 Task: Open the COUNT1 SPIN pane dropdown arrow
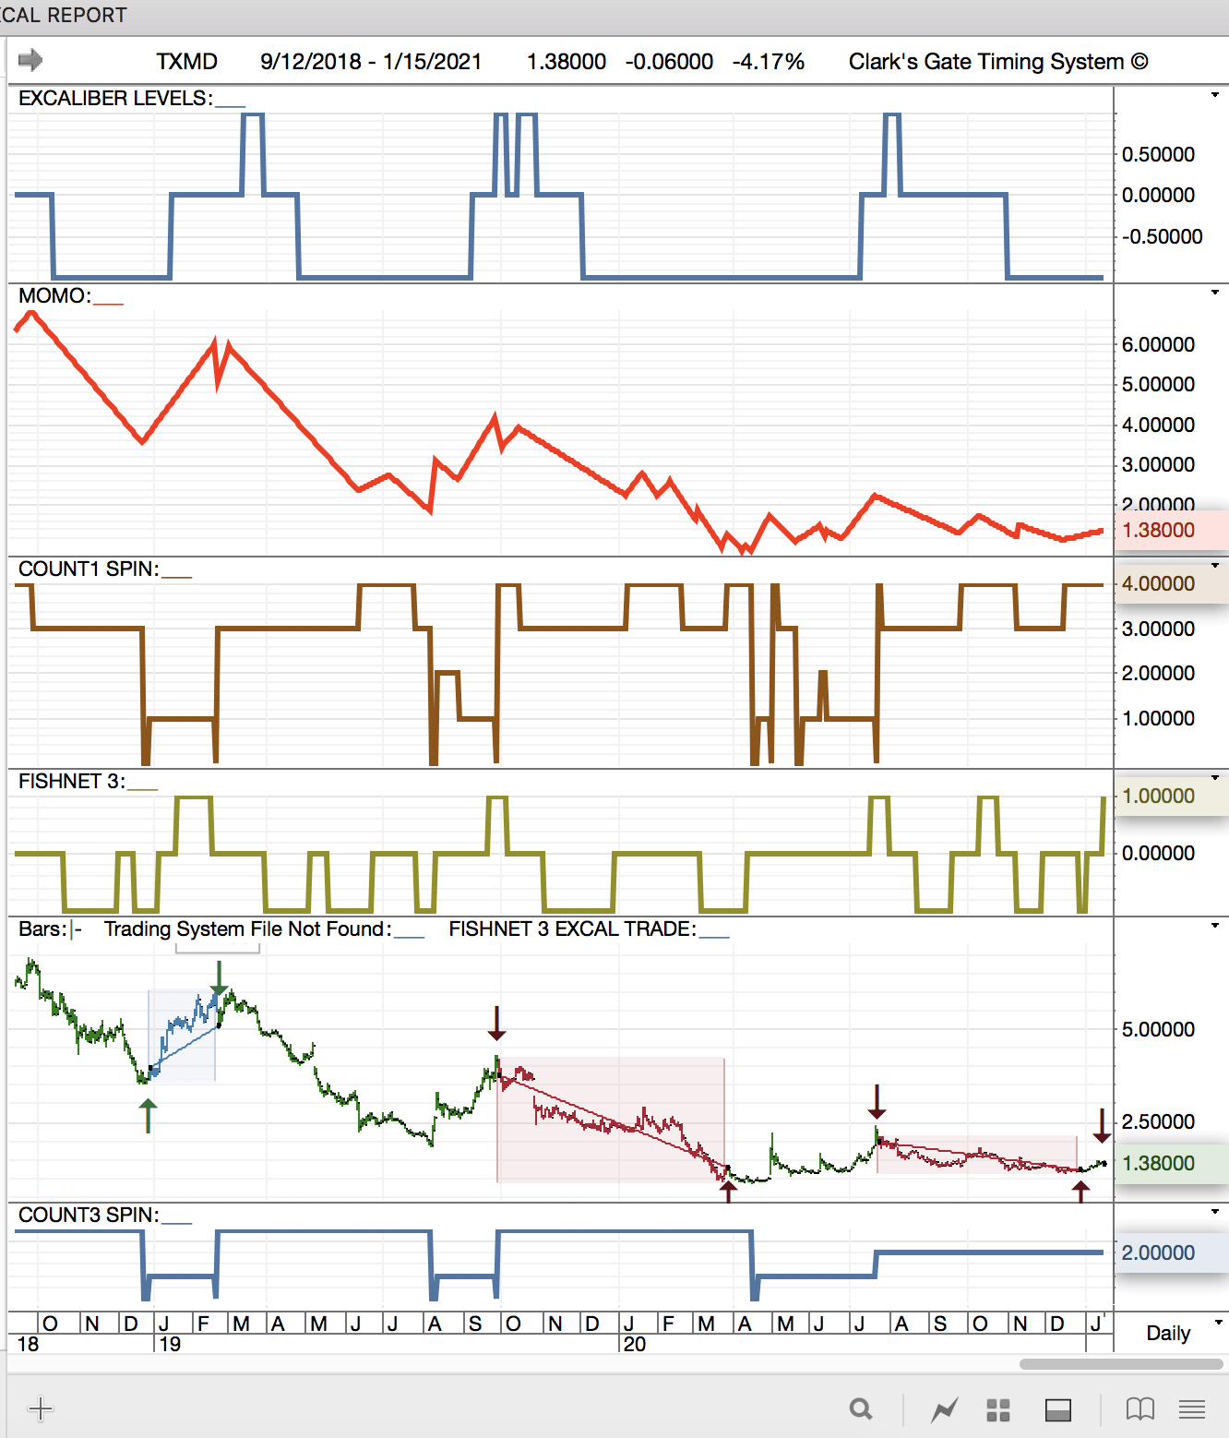point(1215,566)
